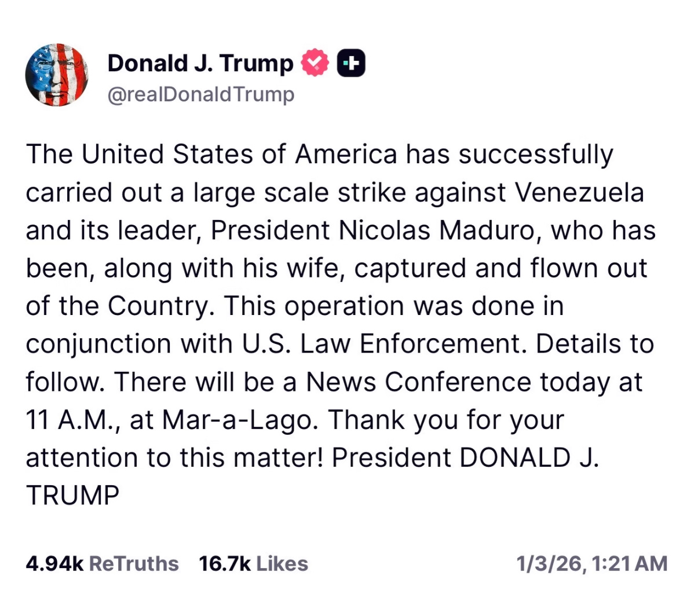
Task: Click the ReTruths label
Action: [x=134, y=563]
